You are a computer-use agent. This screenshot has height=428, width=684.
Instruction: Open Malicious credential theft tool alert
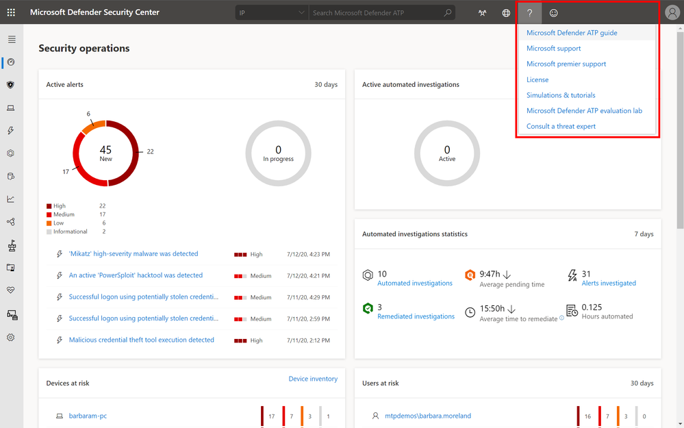141,340
